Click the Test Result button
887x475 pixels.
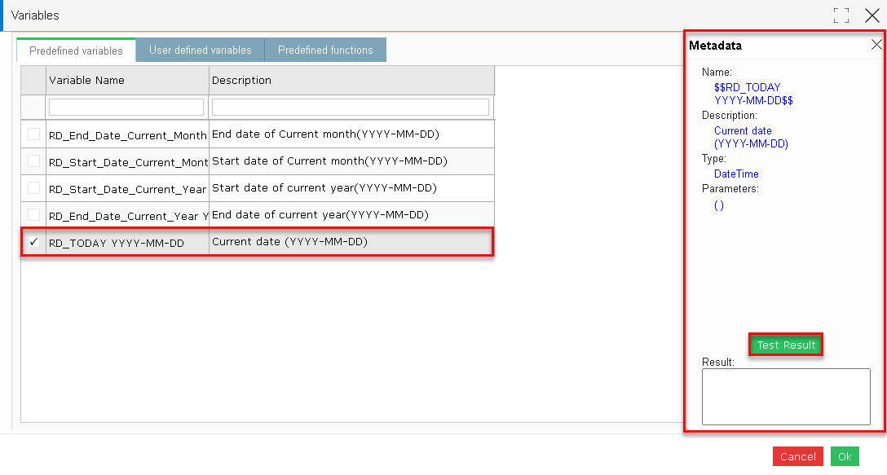[786, 345]
